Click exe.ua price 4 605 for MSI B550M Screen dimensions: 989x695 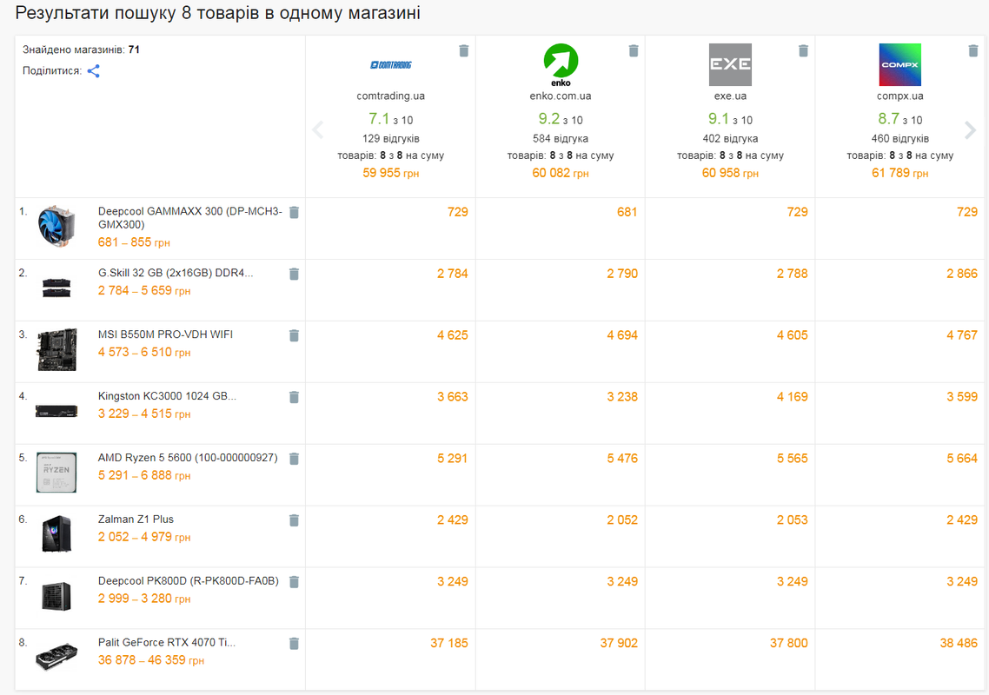pyautogui.click(x=793, y=334)
